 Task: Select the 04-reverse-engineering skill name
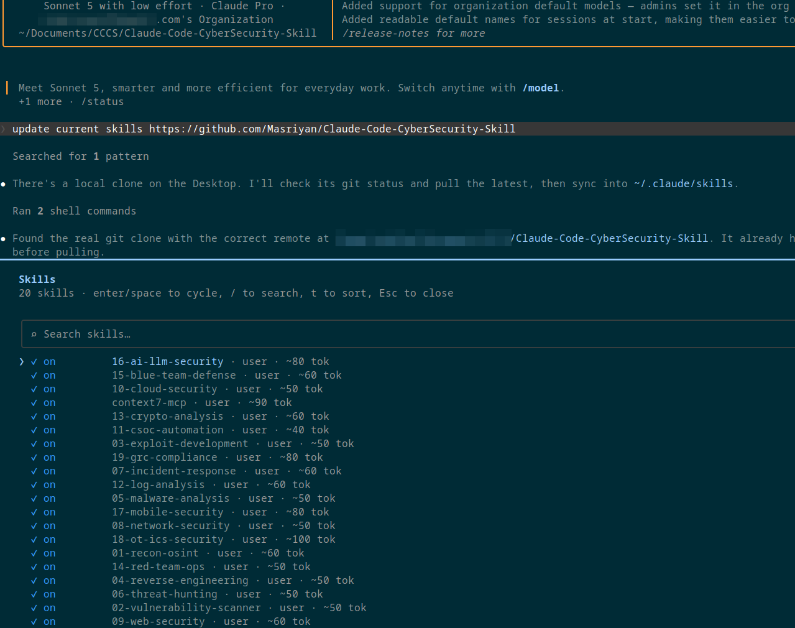pos(180,581)
